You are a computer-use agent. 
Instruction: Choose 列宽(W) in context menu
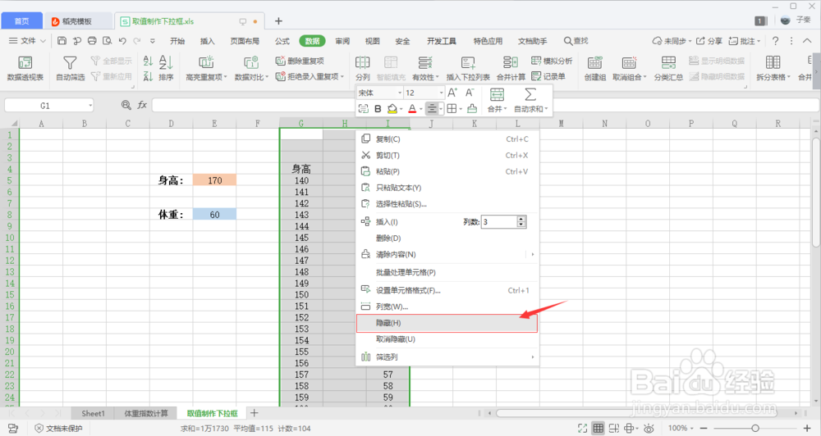click(447, 307)
